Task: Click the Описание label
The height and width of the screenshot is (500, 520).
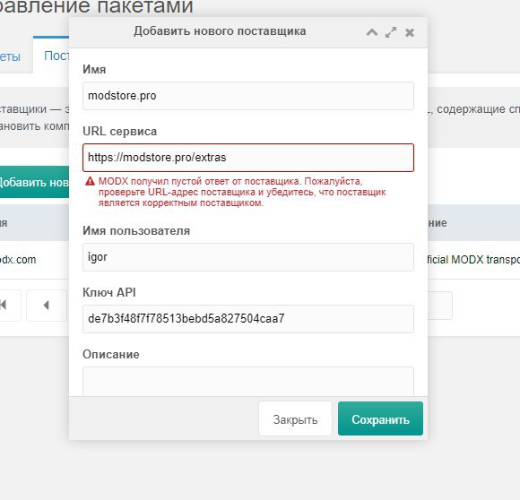Action: 111,354
